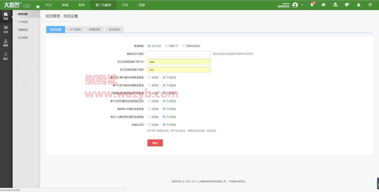Choose 发短信 for 商家发货时 row
Viewport: 379px width, 192px height.
pos(149,93)
